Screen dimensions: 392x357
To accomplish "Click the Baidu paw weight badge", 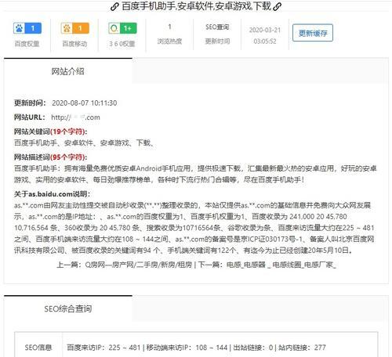I will point(27,28).
